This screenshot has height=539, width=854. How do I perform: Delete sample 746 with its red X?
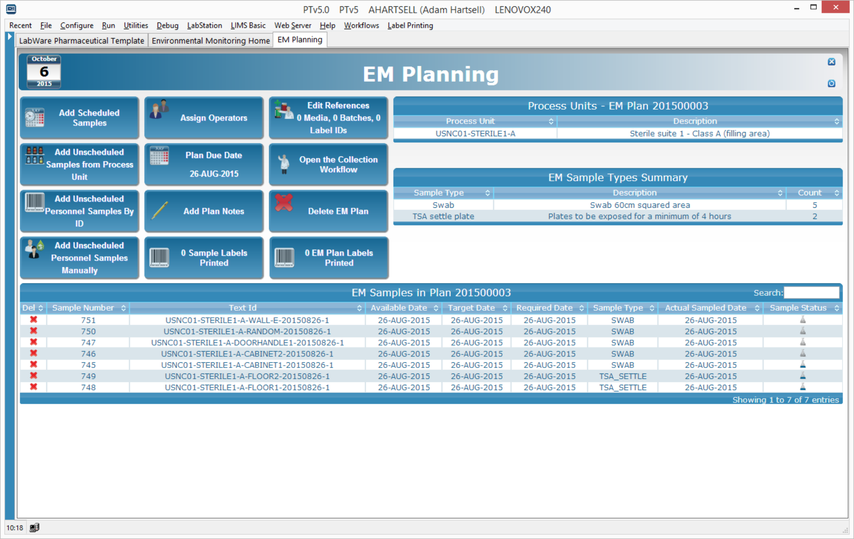coord(33,353)
